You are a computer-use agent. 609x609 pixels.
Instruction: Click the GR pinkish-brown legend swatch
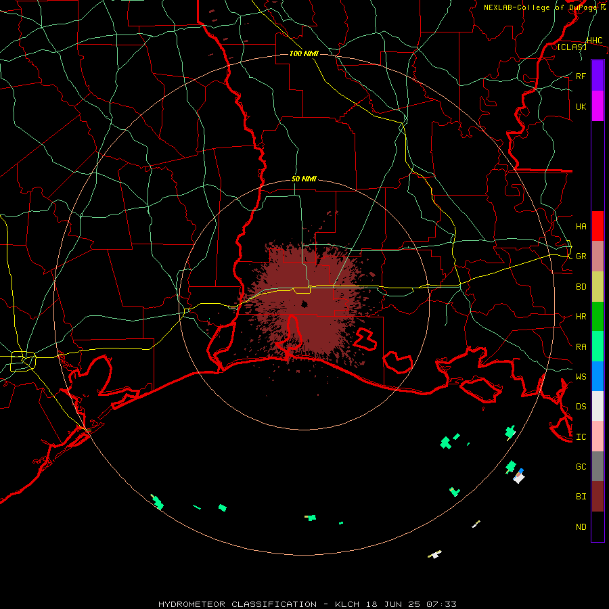coord(597,256)
